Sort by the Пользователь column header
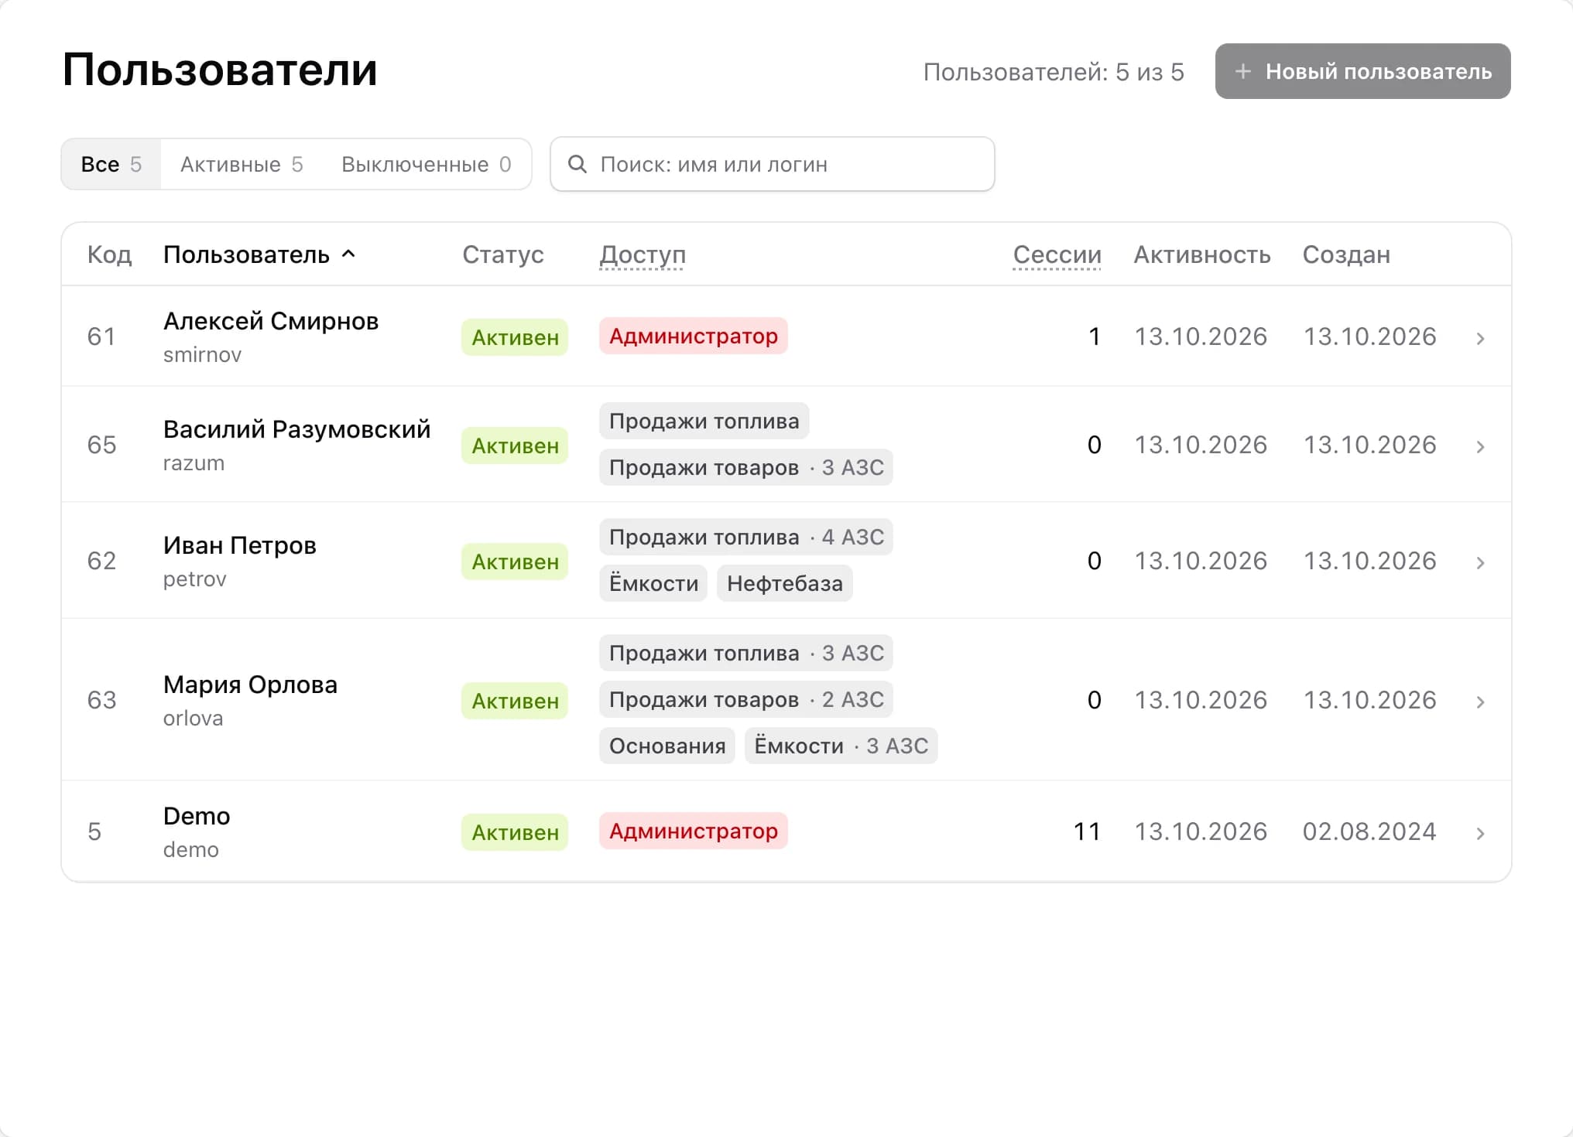The width and height of the screenshot is (1573, 1137). click(x=246, y=254)
